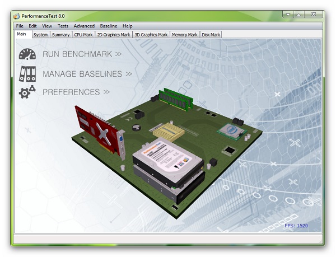Switch to the System tab
This screenshot has height=257, width=336.
[40, 35]
